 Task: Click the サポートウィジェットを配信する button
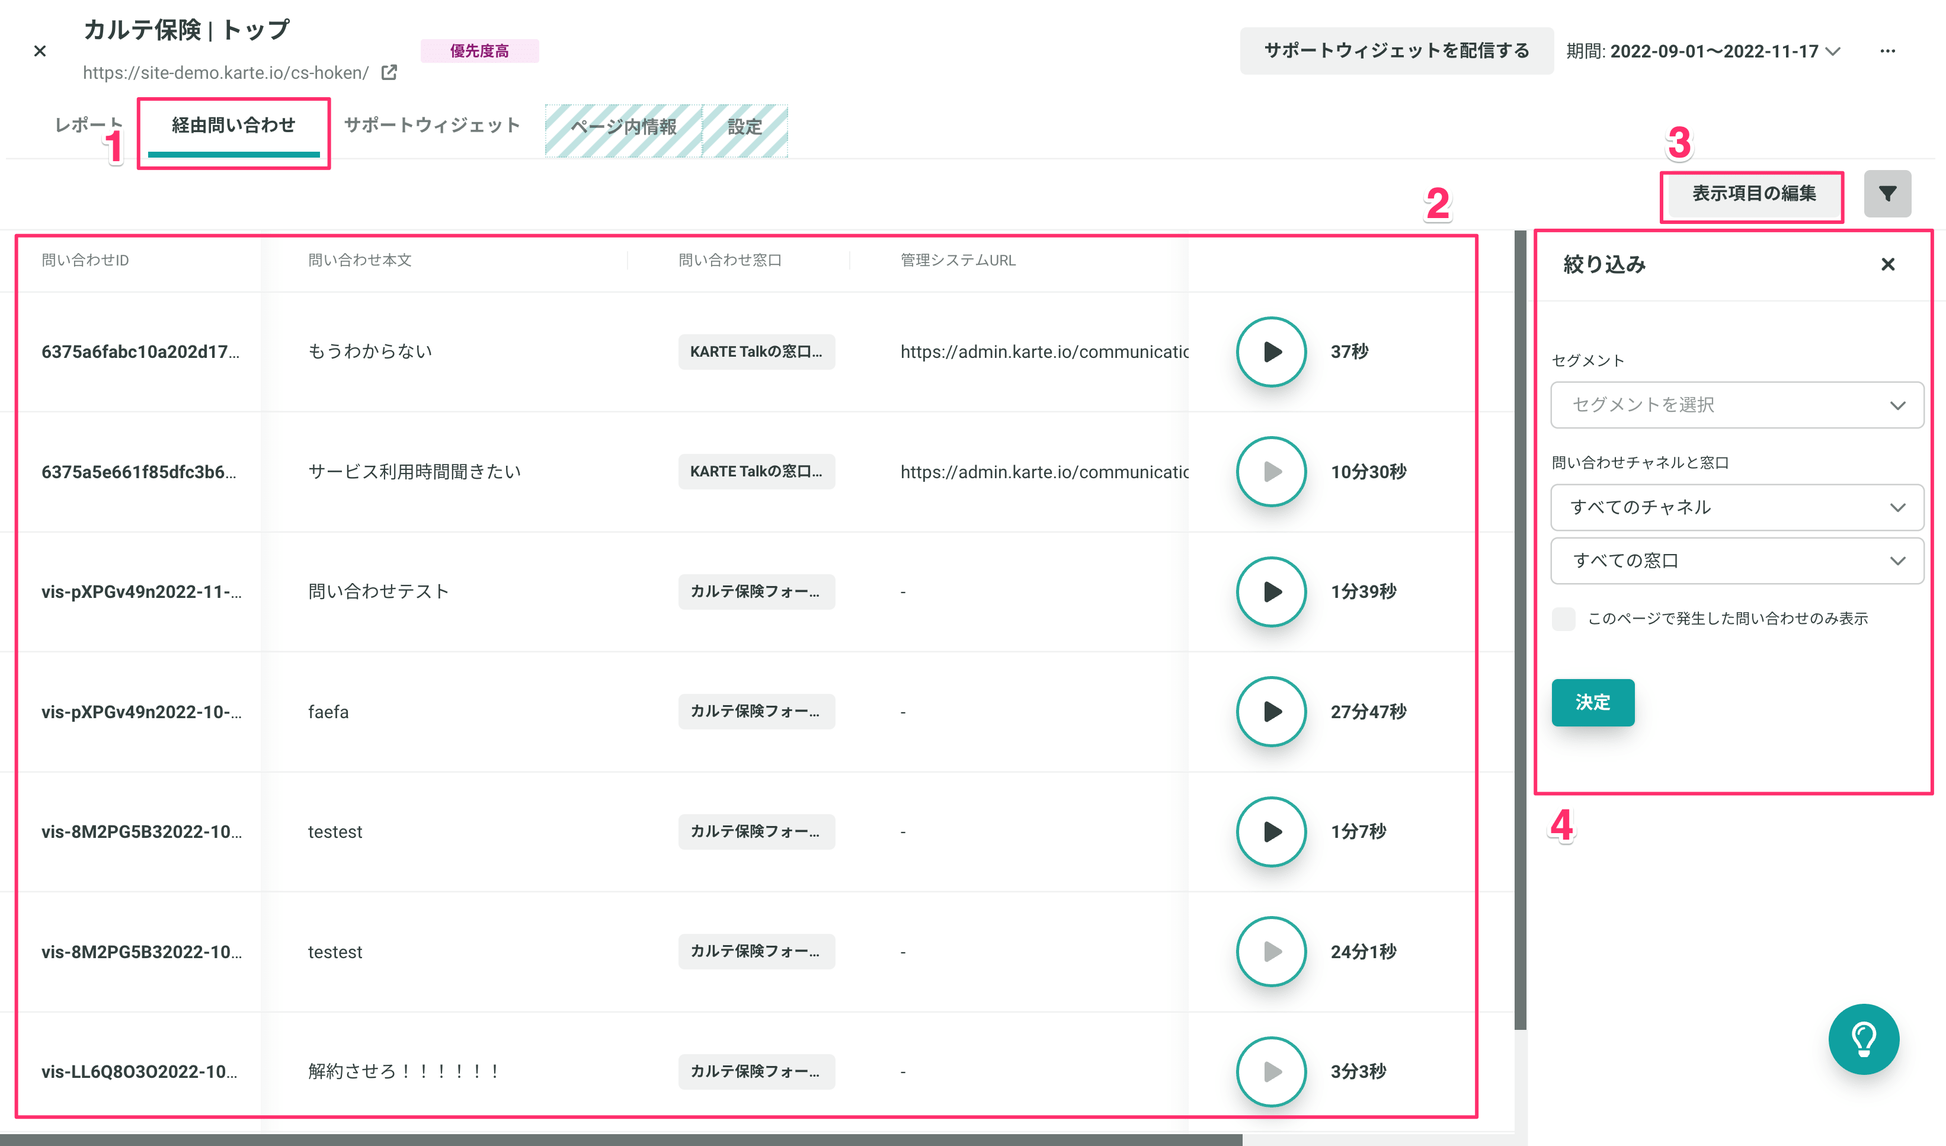1396,51
